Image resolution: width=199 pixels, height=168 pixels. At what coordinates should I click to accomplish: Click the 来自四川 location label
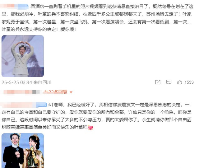click(x=42, y=82)
